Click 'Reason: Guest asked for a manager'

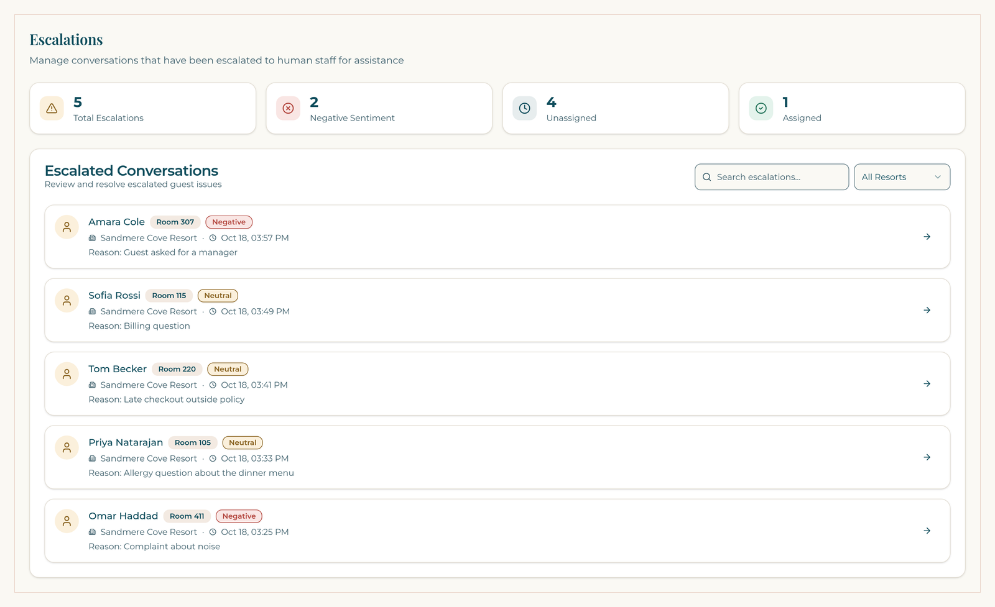tap(163, 252)
